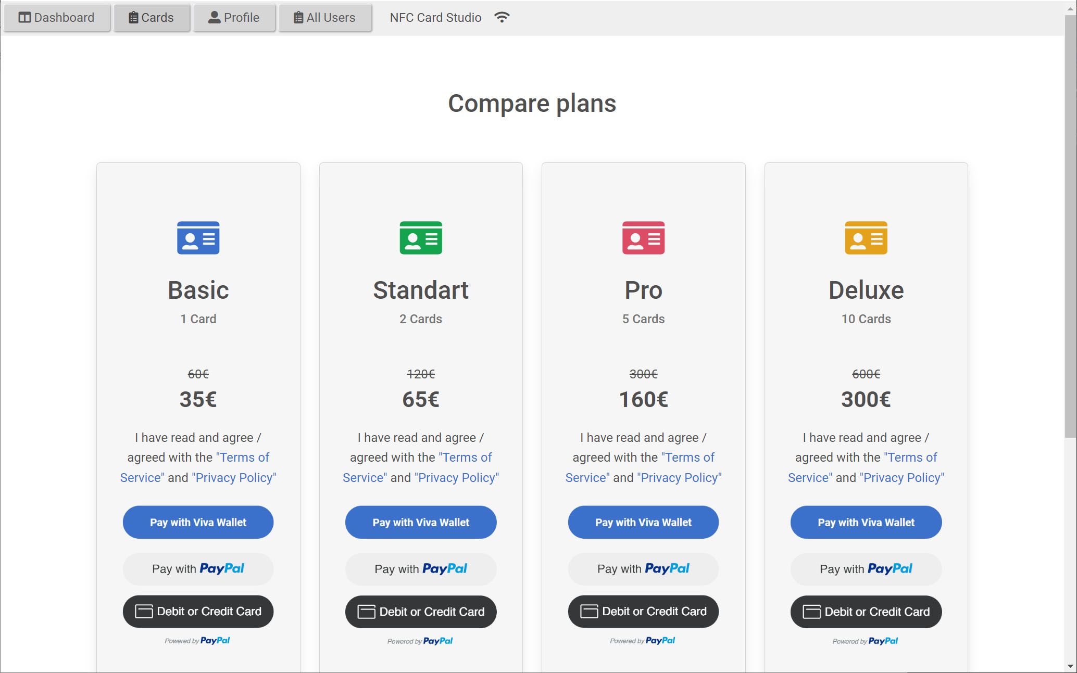Screen dimensions: 1077x673
Task: Switch to the Cards tab
Action: 151,18
